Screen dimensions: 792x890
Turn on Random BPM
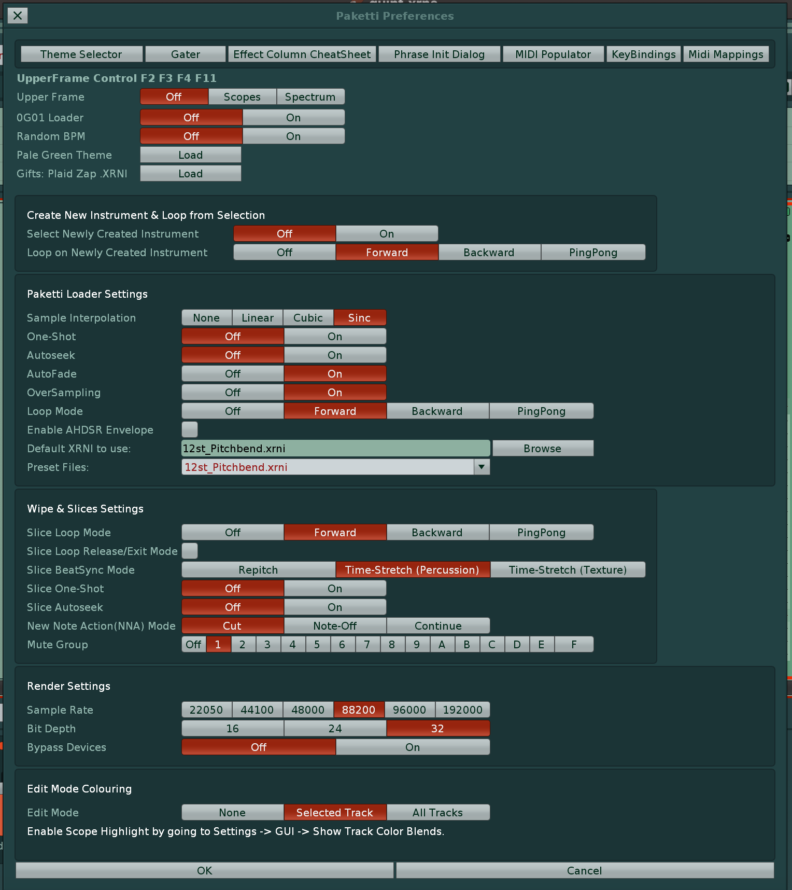(293, 136)
